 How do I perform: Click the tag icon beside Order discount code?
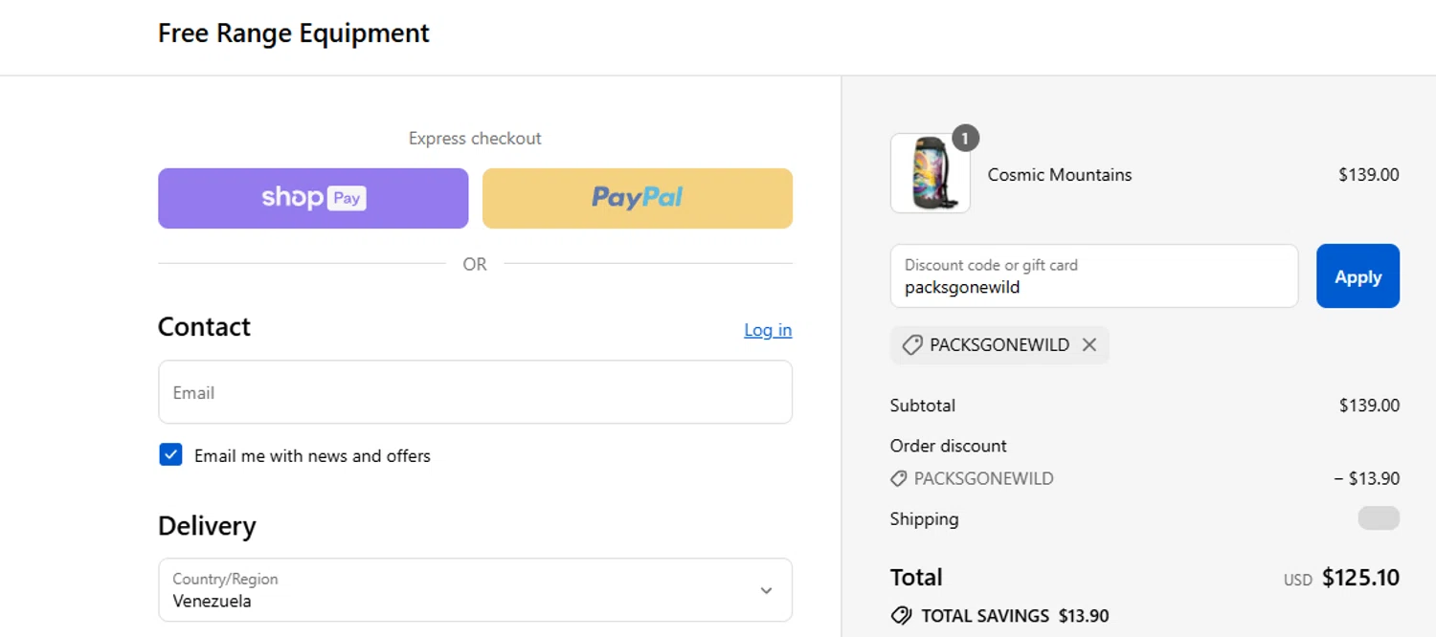[898, 478]
